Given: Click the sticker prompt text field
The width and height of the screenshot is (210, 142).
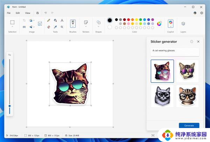Looking at the screenshot, I should (175, 52).
